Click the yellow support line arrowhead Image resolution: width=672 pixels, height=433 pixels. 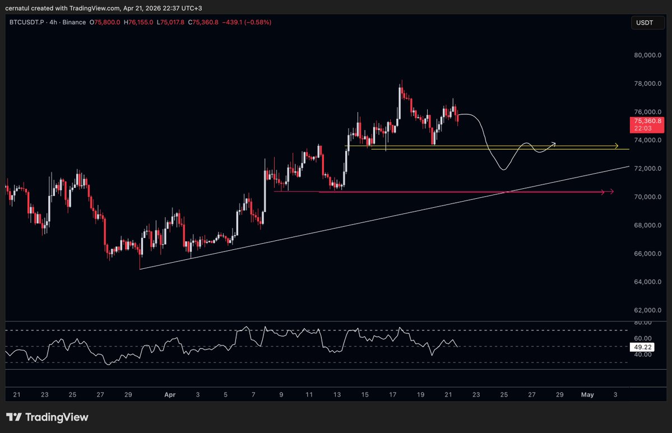617,146
